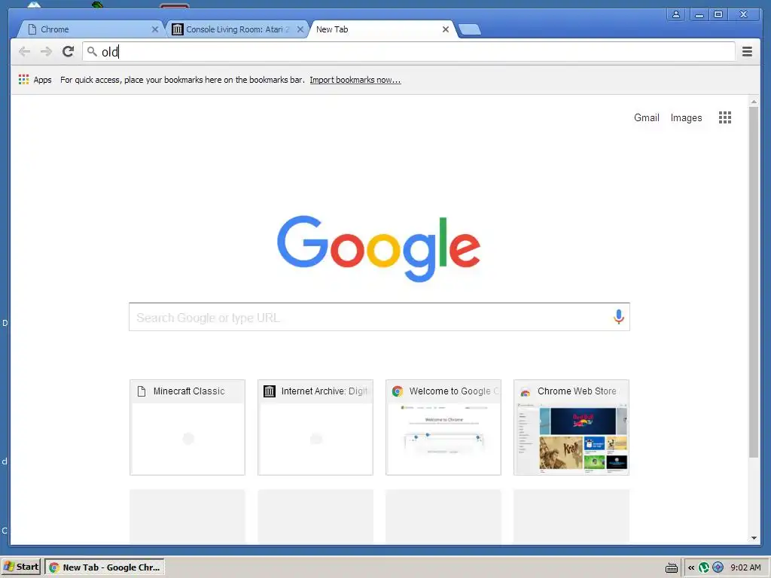Open the Gmail link
This screenshot has height=578, width=771.
pos(646,118)
